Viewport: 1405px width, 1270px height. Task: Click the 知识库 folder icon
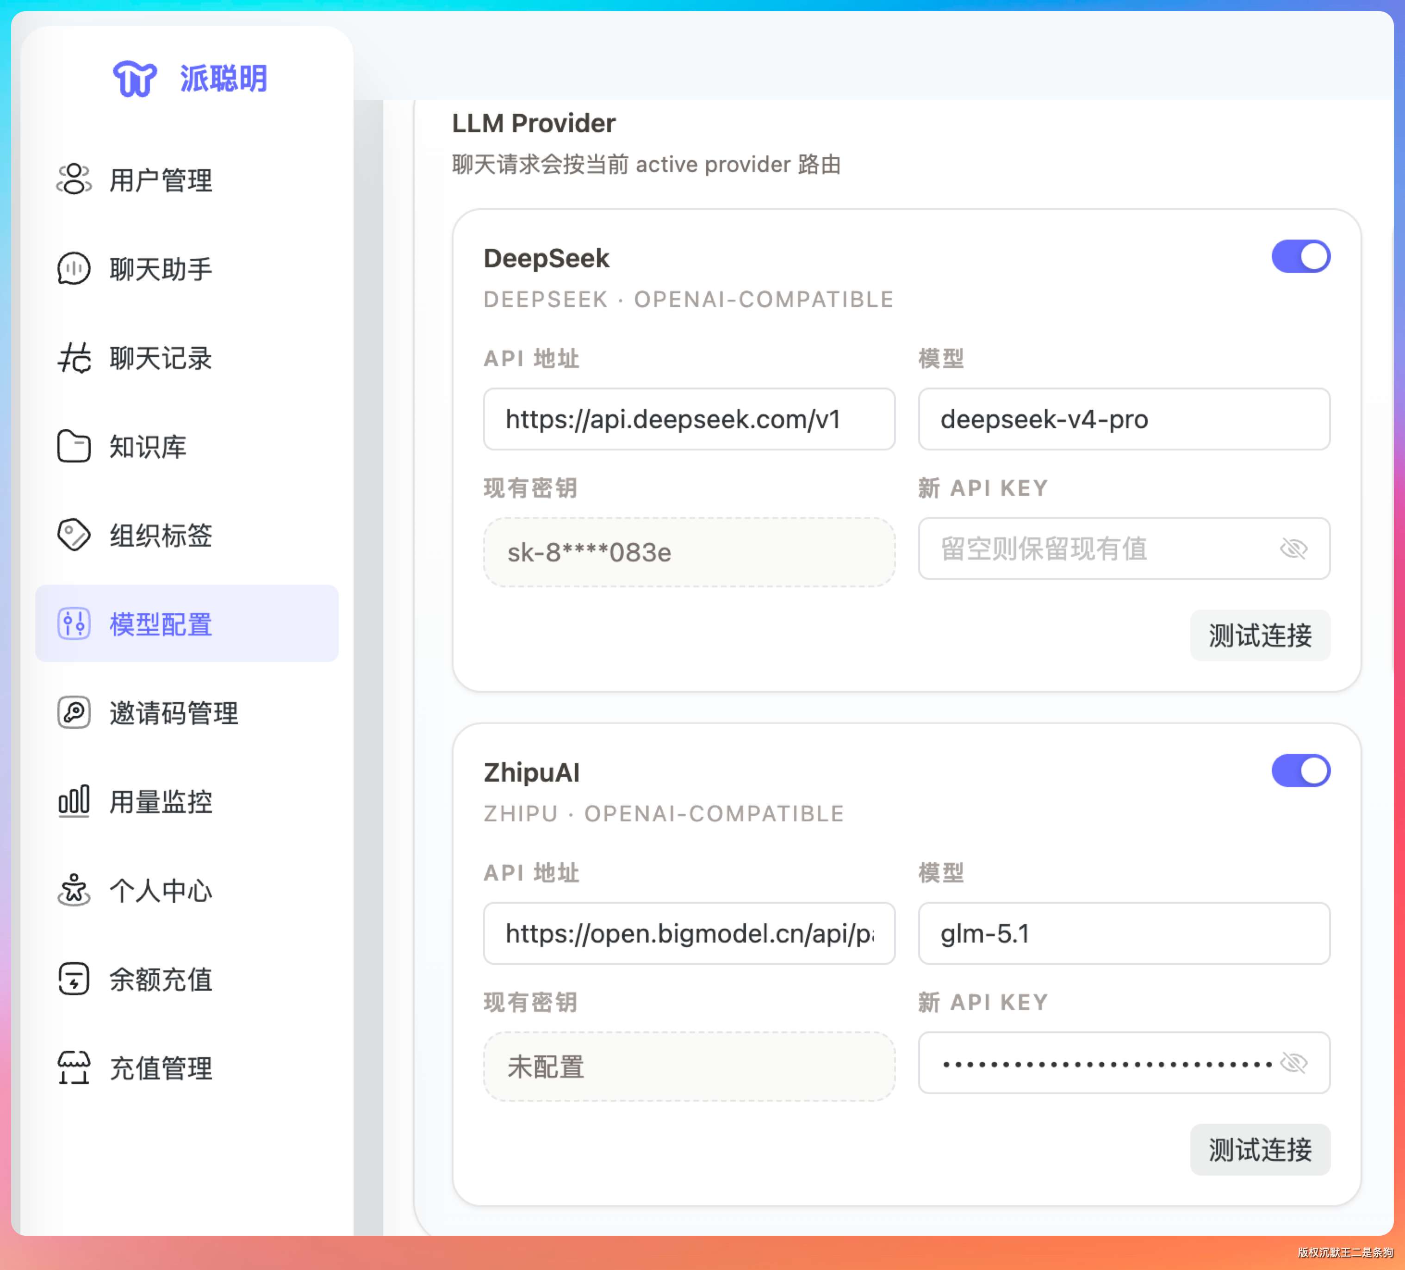74,447
